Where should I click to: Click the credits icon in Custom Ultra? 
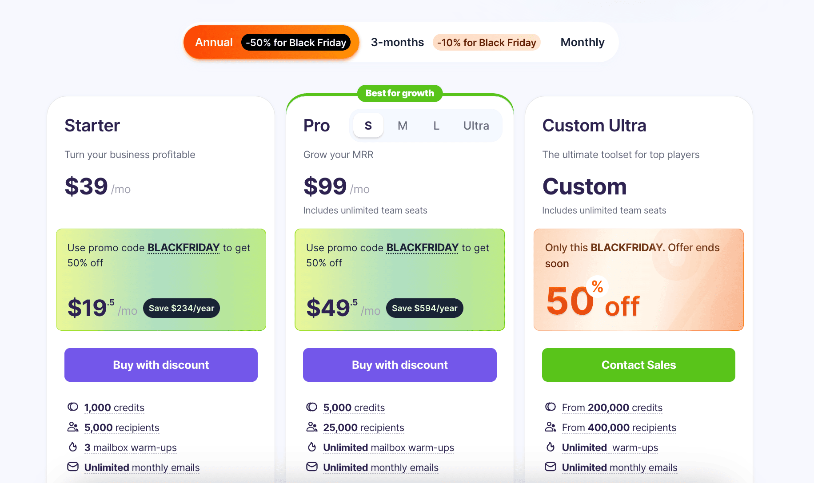pyautogui.click(x=551, y=407)
